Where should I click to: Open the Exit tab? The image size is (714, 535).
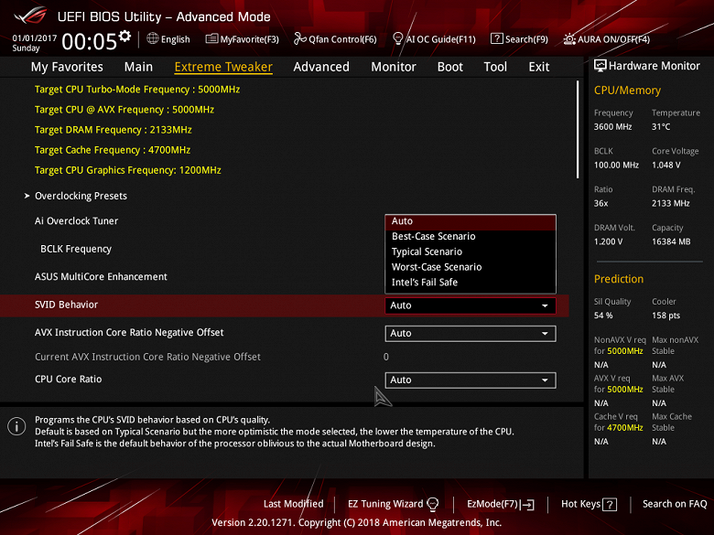point(538,67)
